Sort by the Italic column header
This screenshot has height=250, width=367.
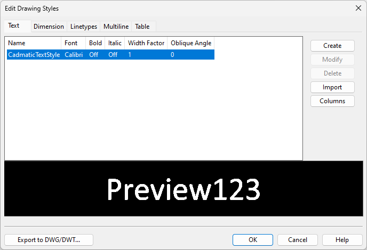[x=115, y=43]
